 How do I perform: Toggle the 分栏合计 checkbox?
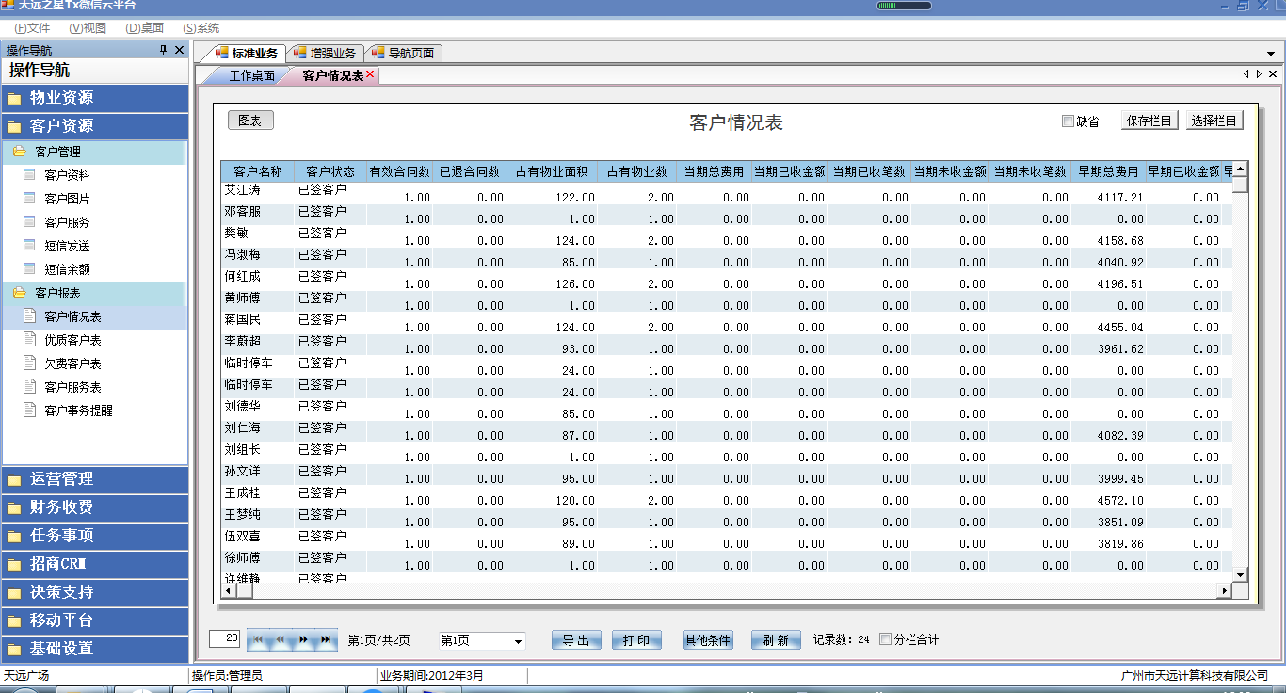coord(885,639)
